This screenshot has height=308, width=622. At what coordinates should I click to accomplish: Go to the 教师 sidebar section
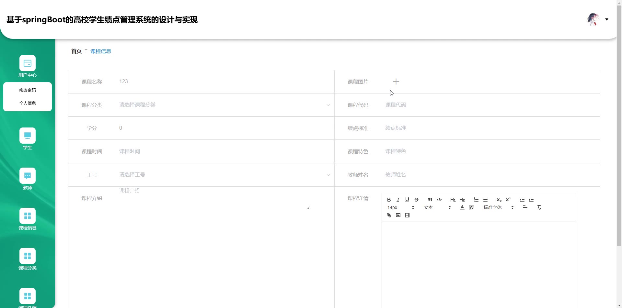tap(28, 179)
